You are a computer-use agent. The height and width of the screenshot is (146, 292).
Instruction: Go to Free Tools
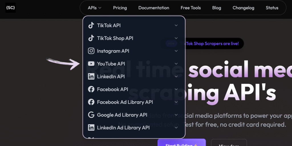tap(191, 8)
